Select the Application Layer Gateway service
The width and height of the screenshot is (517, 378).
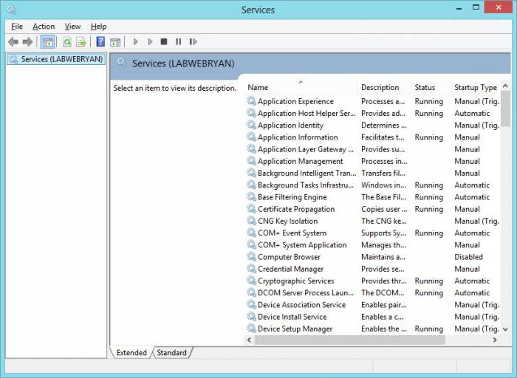point(373,149)
